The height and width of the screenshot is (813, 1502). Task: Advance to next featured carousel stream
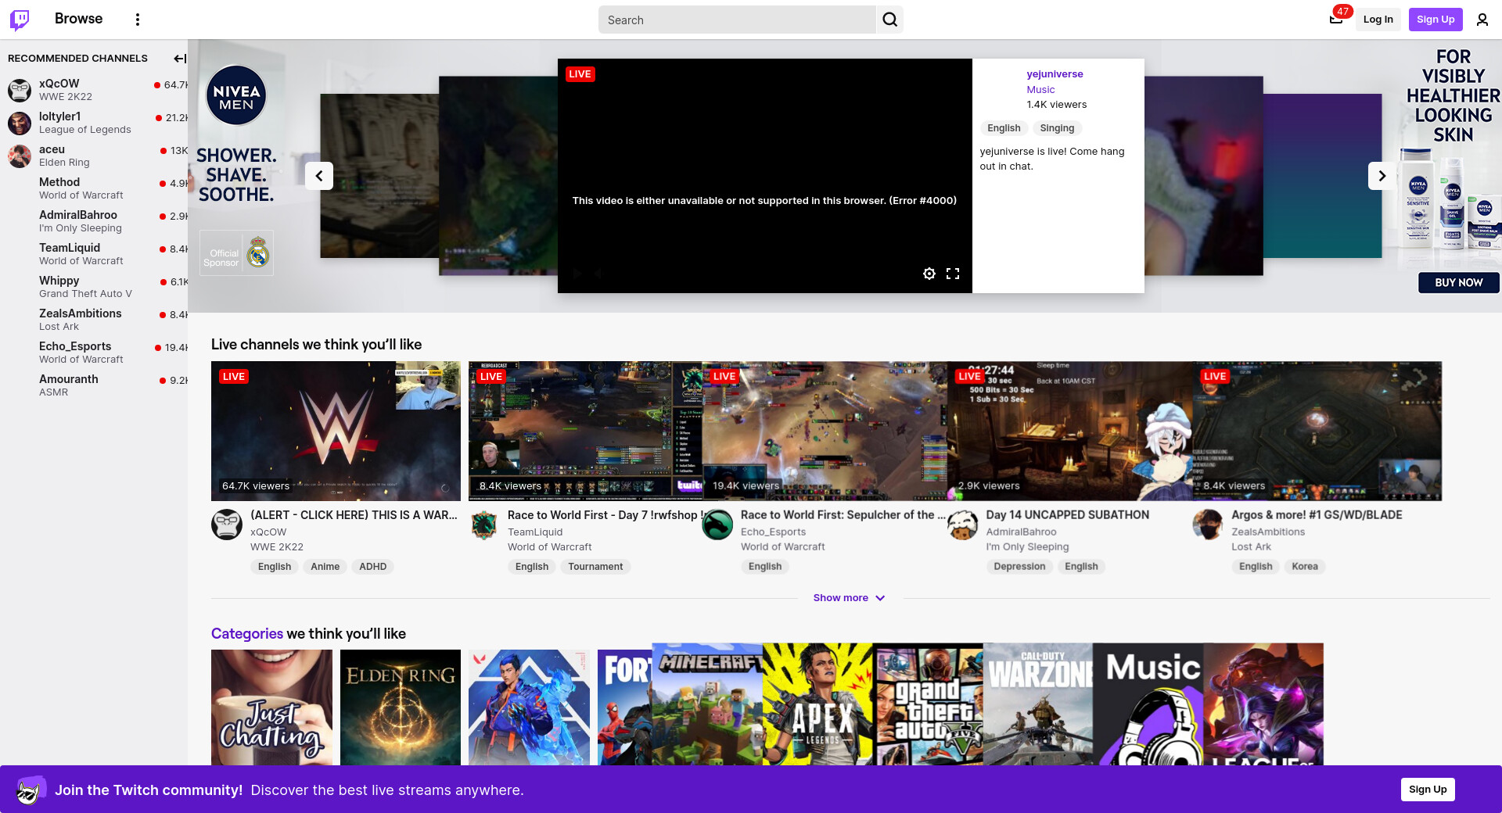tap(1382, 176)
